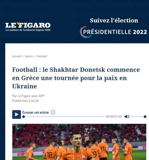The width and height of the screenshot is (149, 160).
Task: Mute the audio with the speaker icon
Action: (127, 117)
